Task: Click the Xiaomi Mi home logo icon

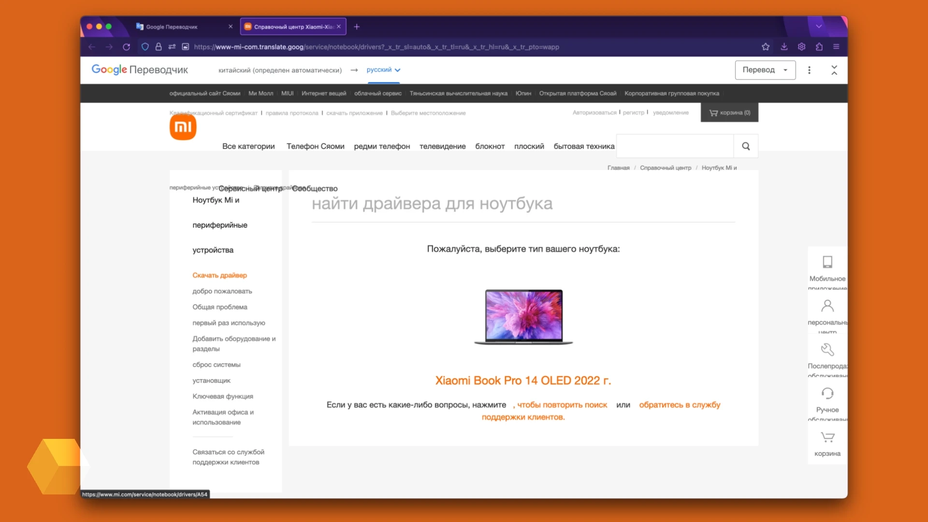Action: click(x=183, y=127)
